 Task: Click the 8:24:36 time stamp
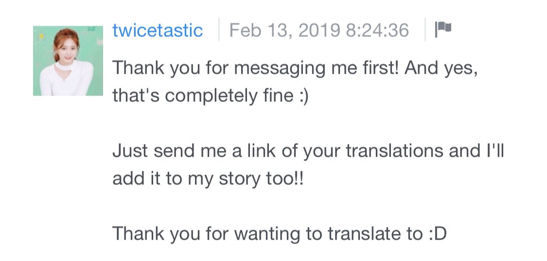[x=377, y=30]
